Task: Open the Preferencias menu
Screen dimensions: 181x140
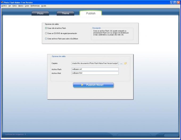Action: tap(35, 6)
